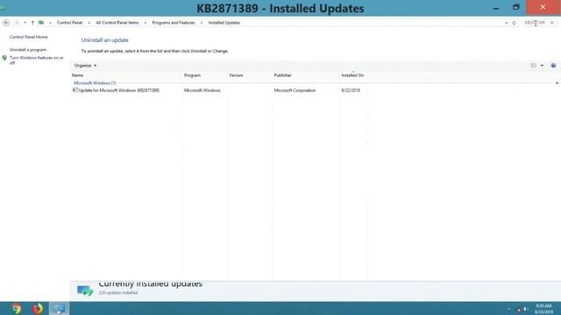Open Google Chrome from the taskbar
The image size is (561, 315).
(x=16, y=308)
